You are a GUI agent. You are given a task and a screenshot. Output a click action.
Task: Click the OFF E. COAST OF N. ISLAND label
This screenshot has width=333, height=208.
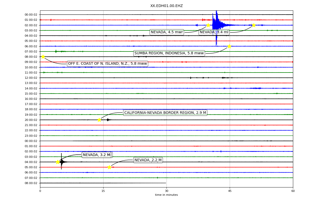tap(107, 64)
